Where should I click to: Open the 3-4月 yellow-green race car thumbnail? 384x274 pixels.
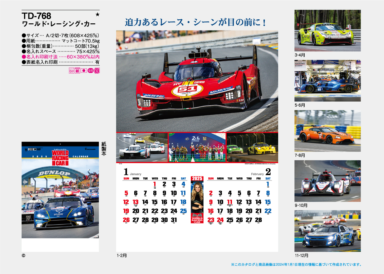click(327, 31)
